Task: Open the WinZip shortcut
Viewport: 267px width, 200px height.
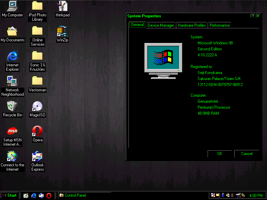Action: coord(62,31)
